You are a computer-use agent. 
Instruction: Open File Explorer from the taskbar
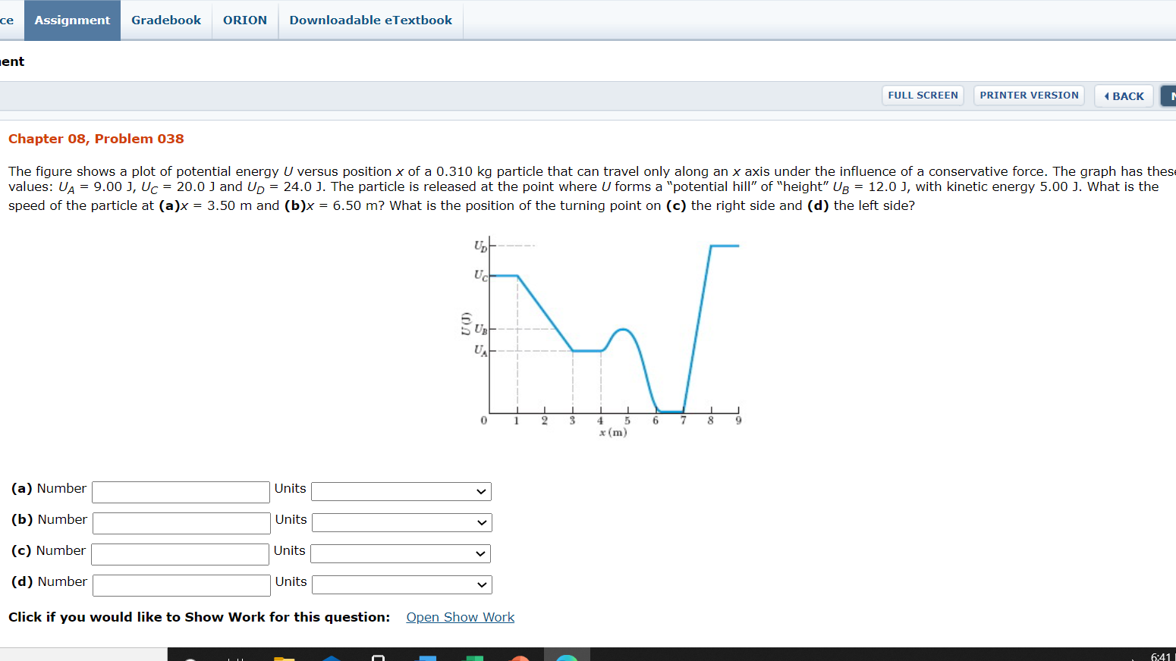285,656
